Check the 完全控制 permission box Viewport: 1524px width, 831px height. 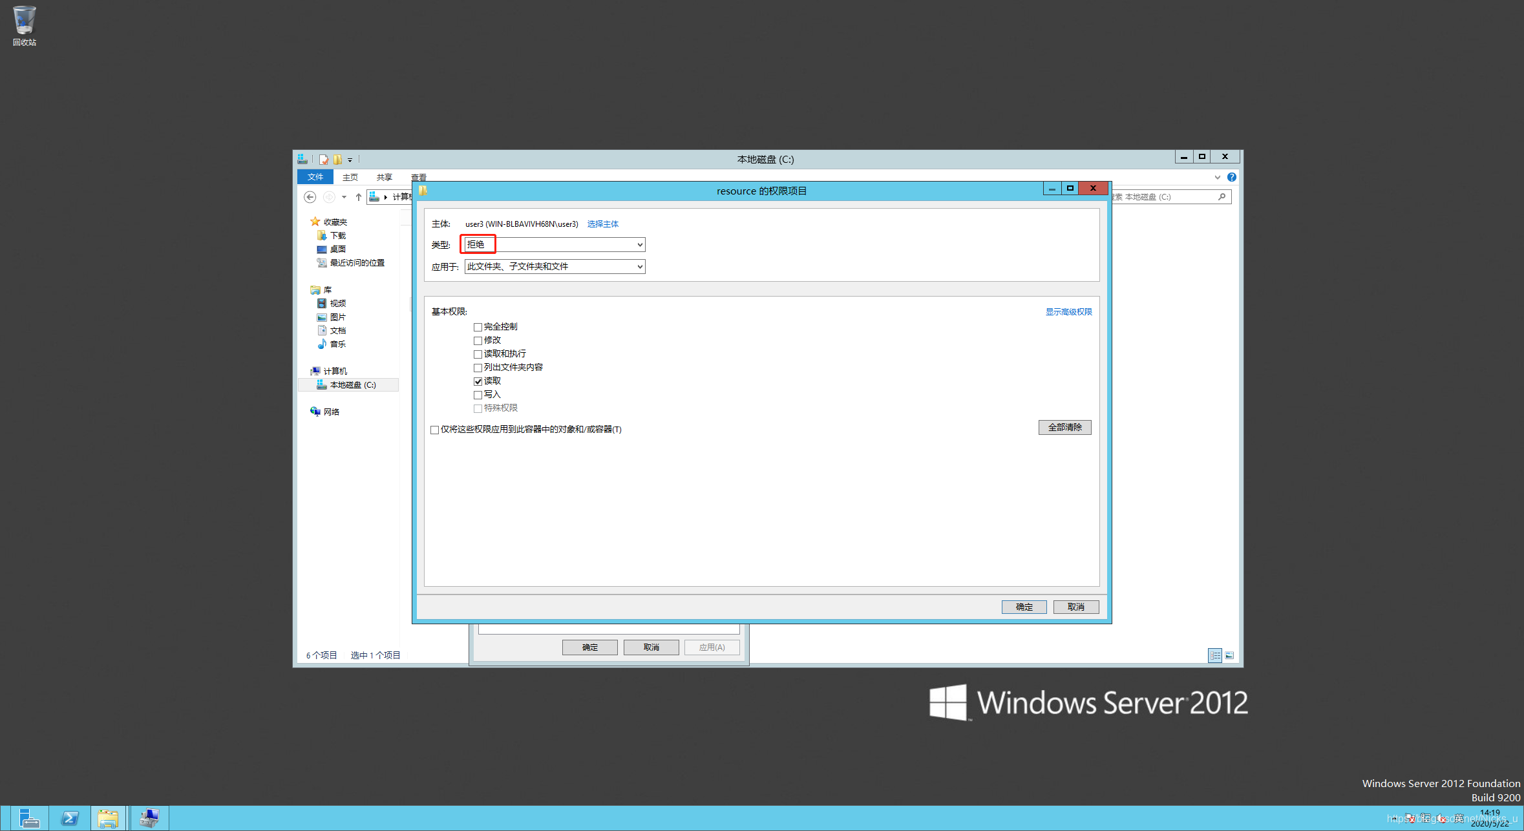click(478, 327)
